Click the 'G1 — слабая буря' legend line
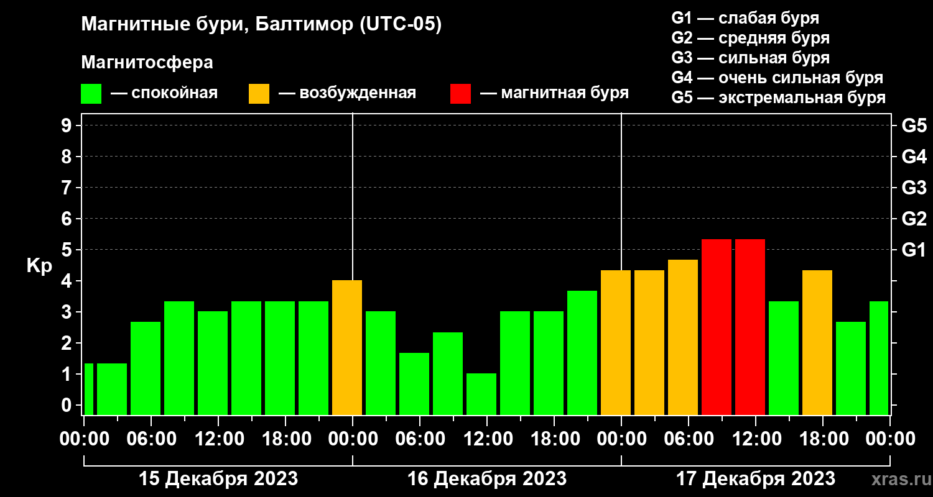This screenshot has width=933, height=497. (745, 17)
